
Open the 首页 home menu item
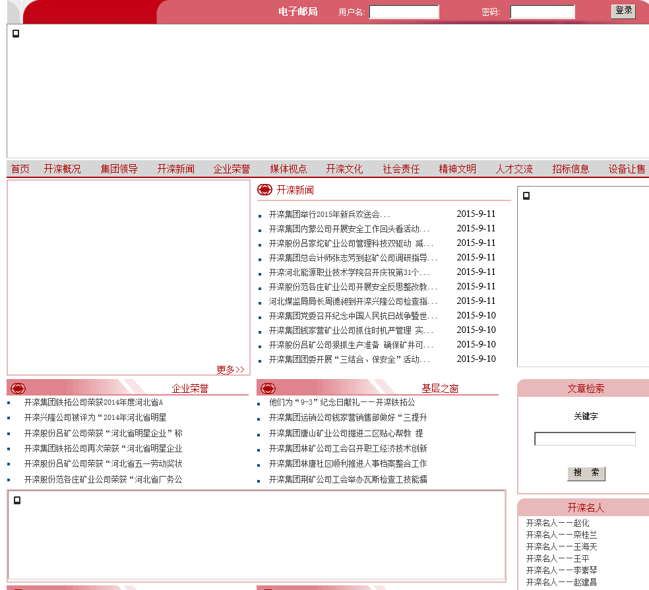tap(20, 169)
